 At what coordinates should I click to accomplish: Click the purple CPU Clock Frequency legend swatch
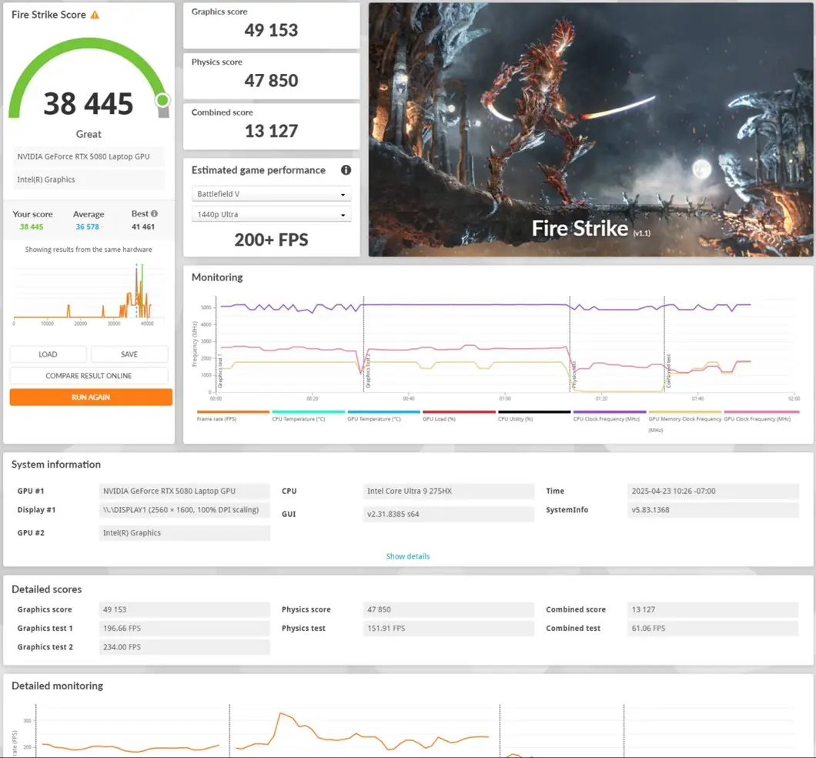tap(610, 412)
